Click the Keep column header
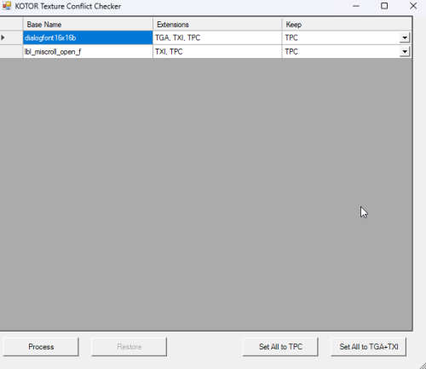The image size is (426, 369). coord(347,25)
